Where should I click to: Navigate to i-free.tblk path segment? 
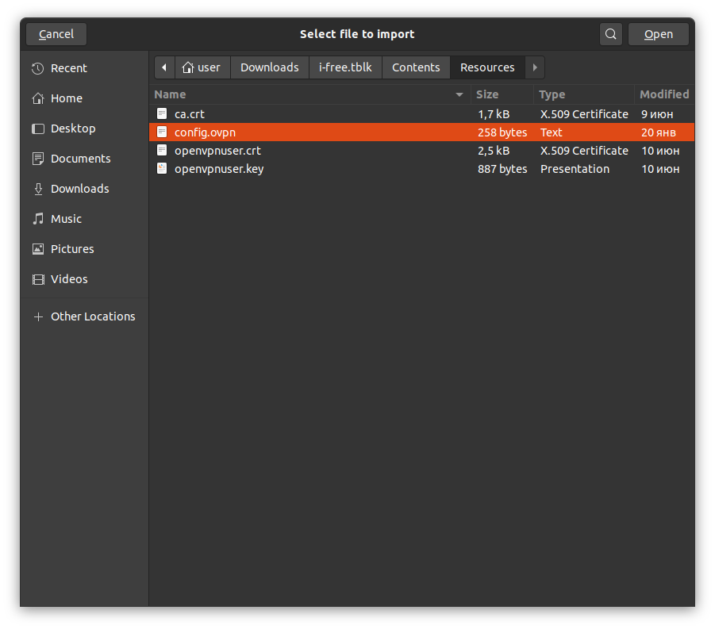[x=345, y=67]
